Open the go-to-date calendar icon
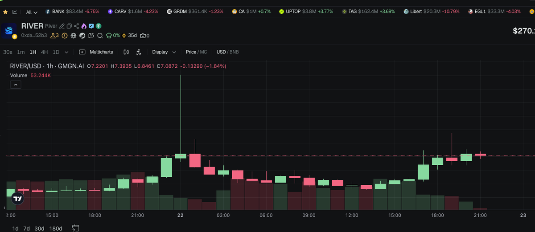 [75, 228]
